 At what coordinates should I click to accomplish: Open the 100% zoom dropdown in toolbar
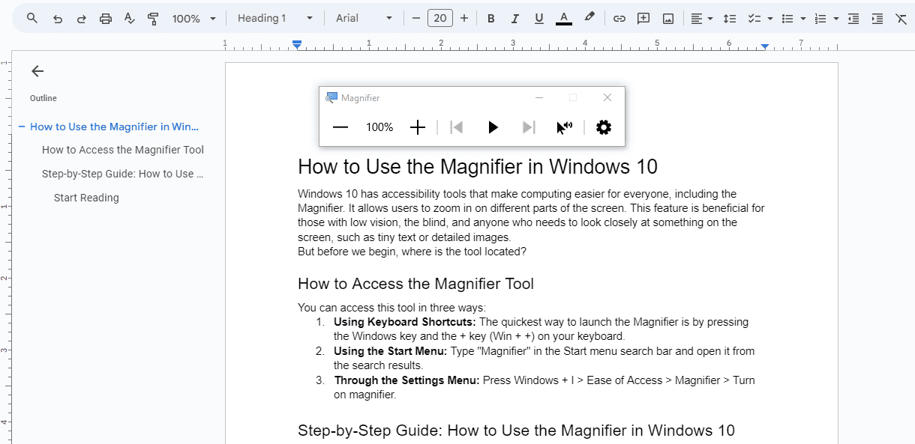coord(193,19)
